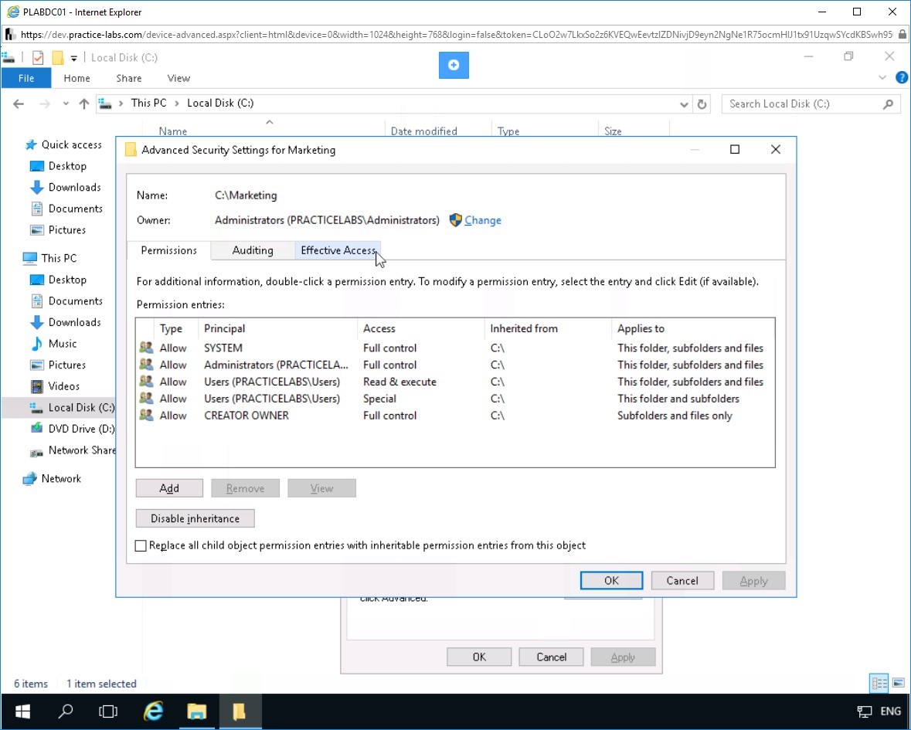
Task: Click the network icon in system tray
Action: pyautogui.click(x=864, y=711)
